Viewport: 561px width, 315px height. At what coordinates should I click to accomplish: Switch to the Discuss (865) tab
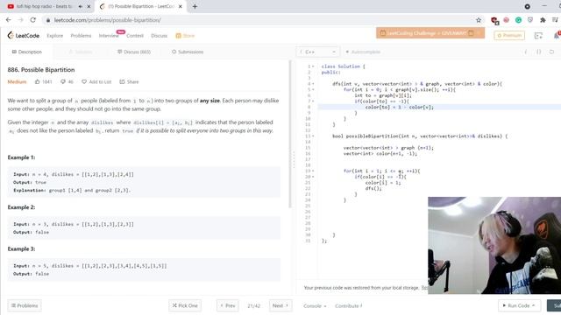tap(134, 52)
